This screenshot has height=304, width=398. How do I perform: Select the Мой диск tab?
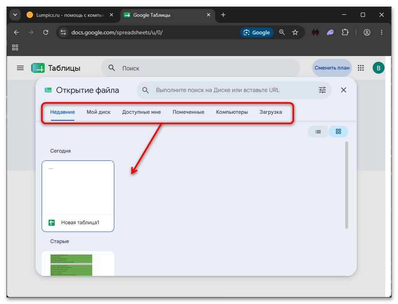tap(98, 112)
